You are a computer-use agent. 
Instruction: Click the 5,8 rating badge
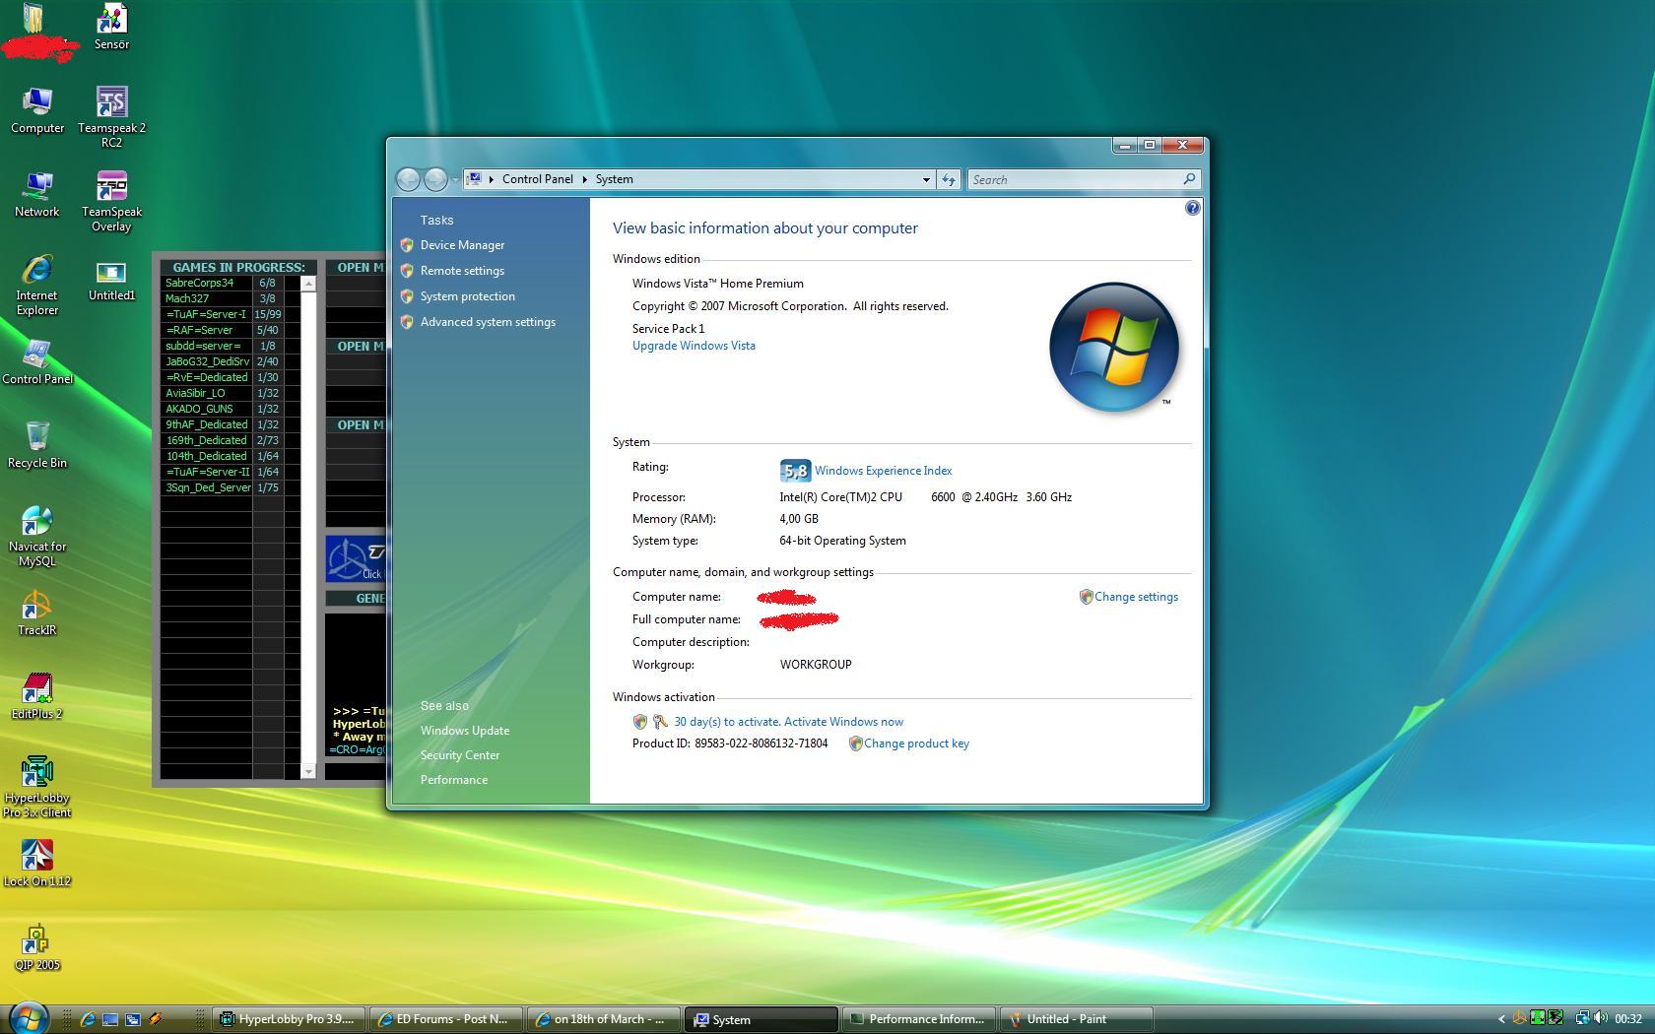click(795, 471)
